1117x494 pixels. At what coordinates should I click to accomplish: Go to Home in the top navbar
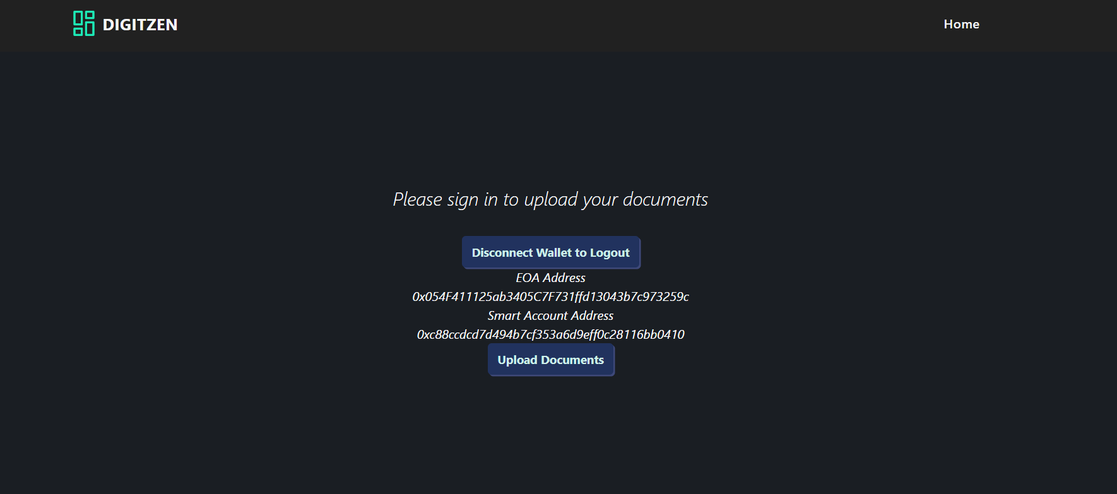point(961,24)
